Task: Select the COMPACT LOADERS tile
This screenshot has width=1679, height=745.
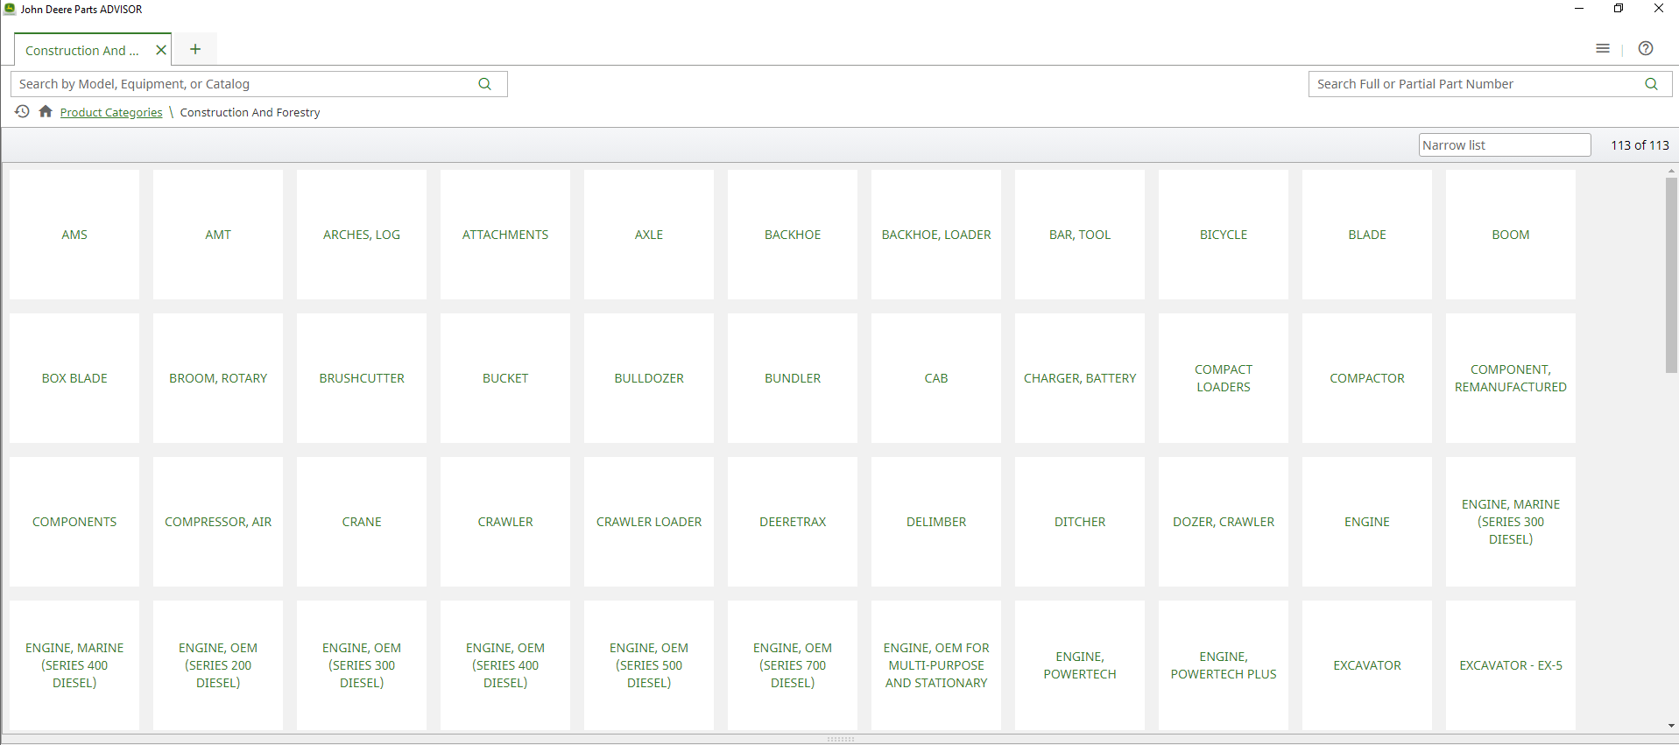Action: click(x=1224, y=378)
